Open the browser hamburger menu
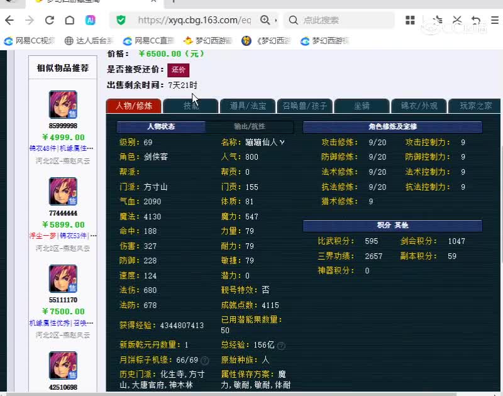This screenshot has width=503, height=396. (495, 20)
